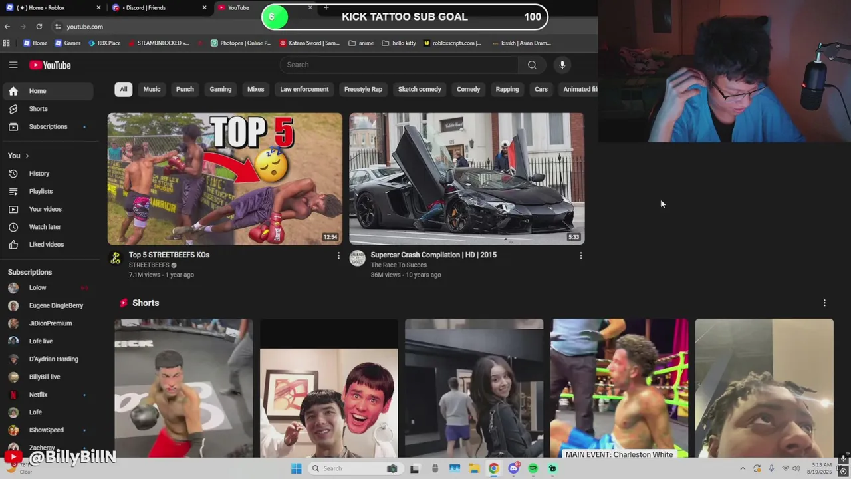Expand the You section chevron
Viewport: 851px width, 479px height.
point(27,156)
